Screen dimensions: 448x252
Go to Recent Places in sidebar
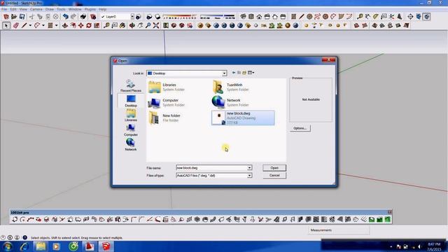pyautogui.click(x=131, y=85)
